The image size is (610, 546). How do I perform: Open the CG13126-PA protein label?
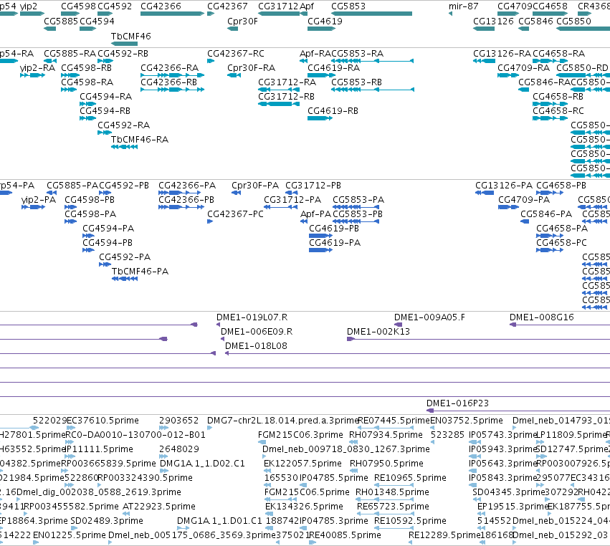pyautogui.click(x=504, y=186)
